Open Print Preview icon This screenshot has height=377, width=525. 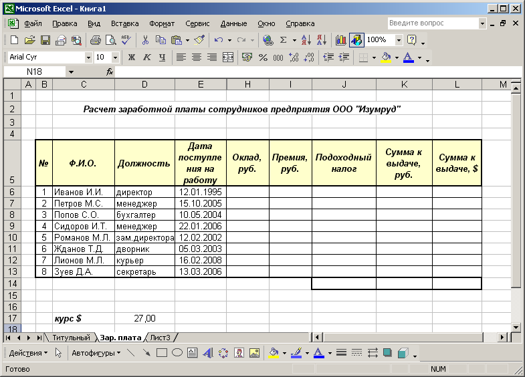[110, 40]
